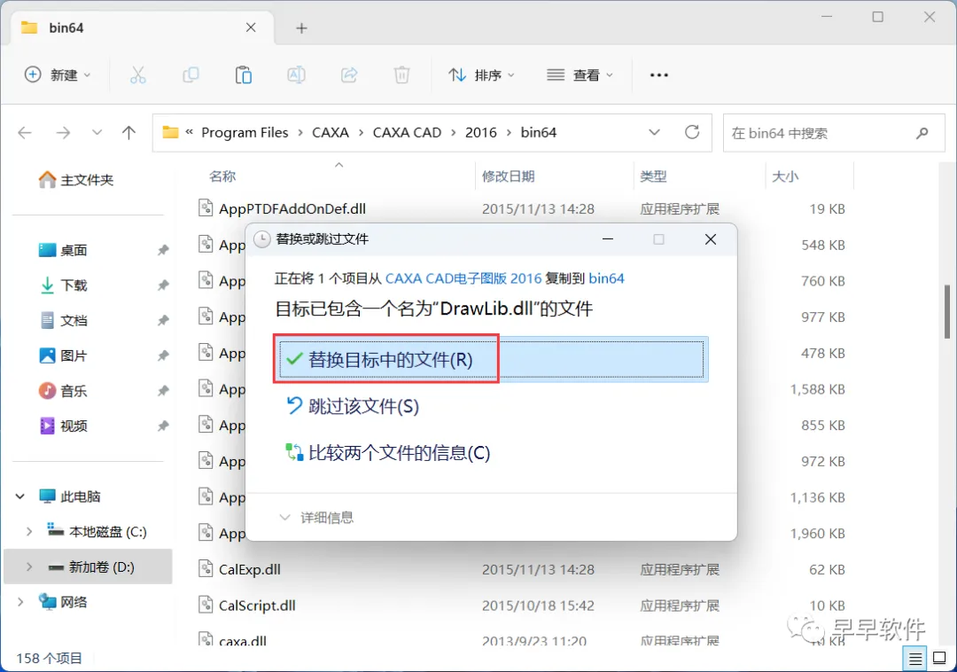Sort by 修改日期 column header

(509, 176)
